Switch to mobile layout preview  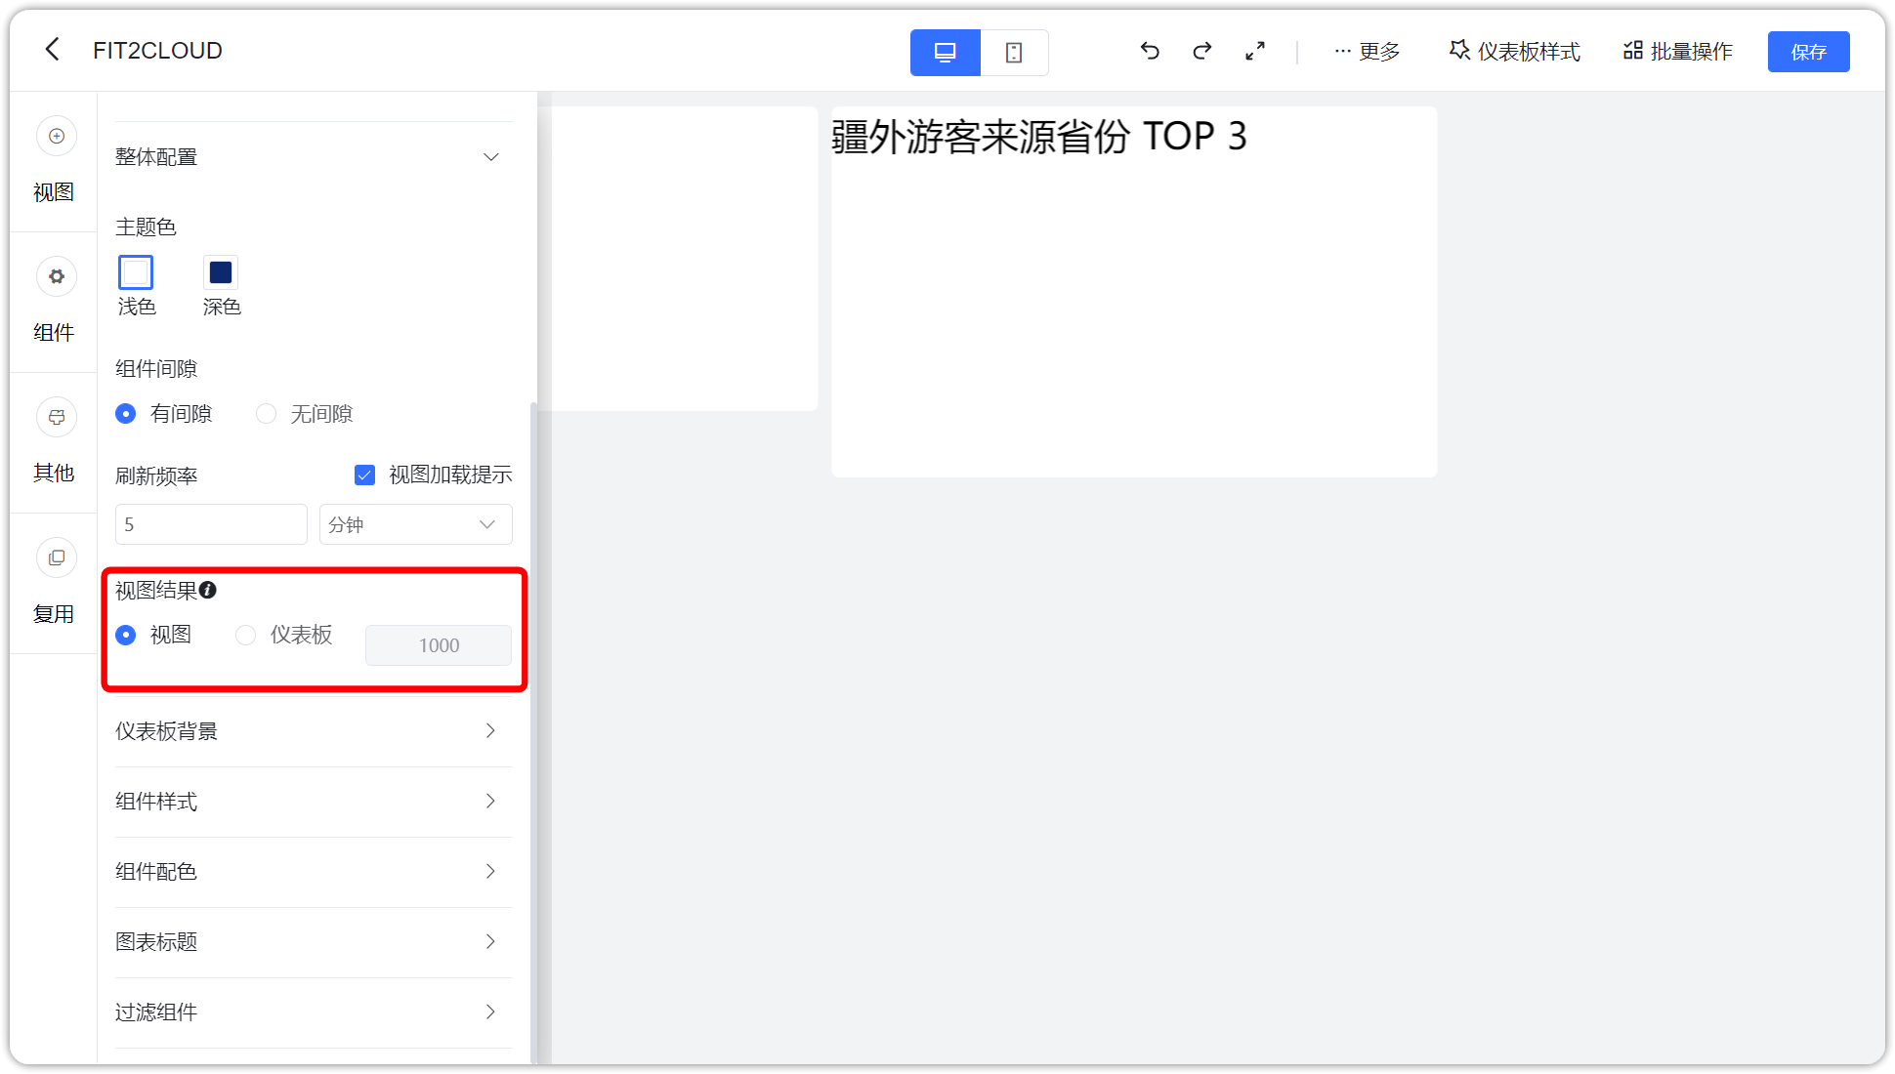1014,53
